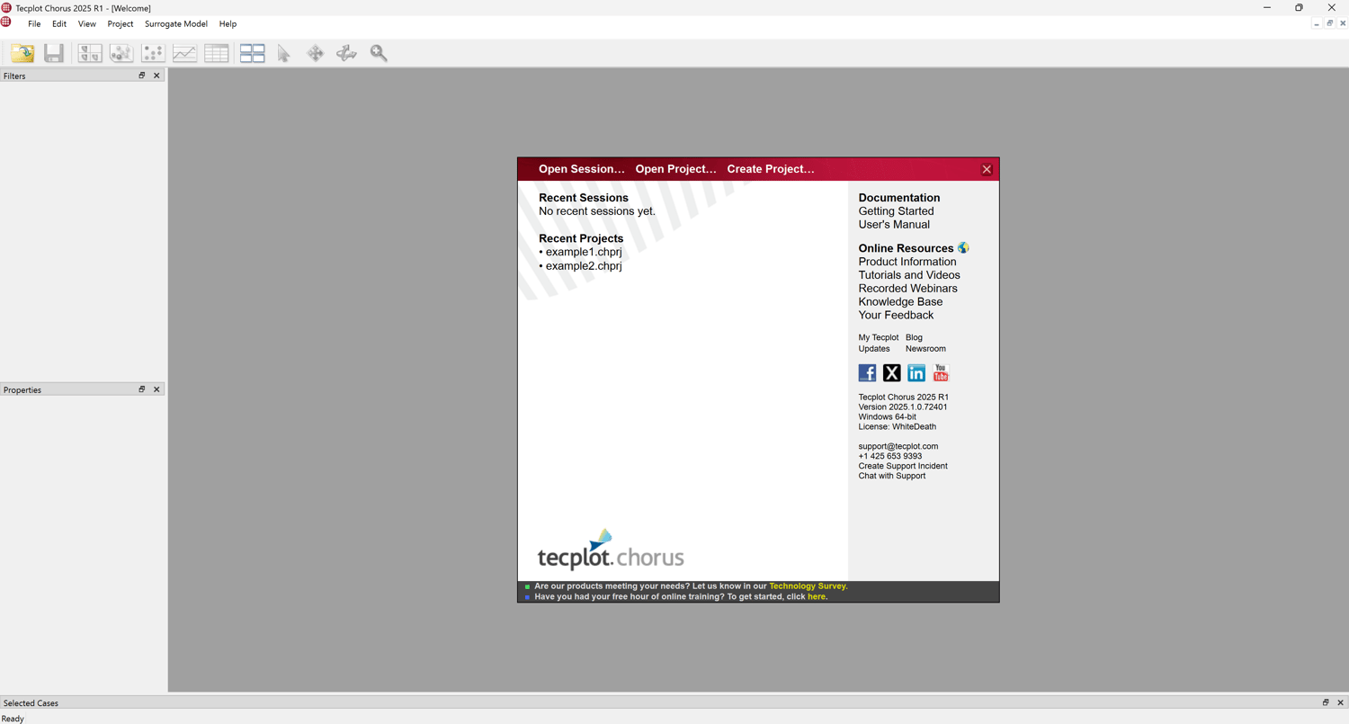
Task: Select the arrow pointer selection tool
Action: pos(284,53)
